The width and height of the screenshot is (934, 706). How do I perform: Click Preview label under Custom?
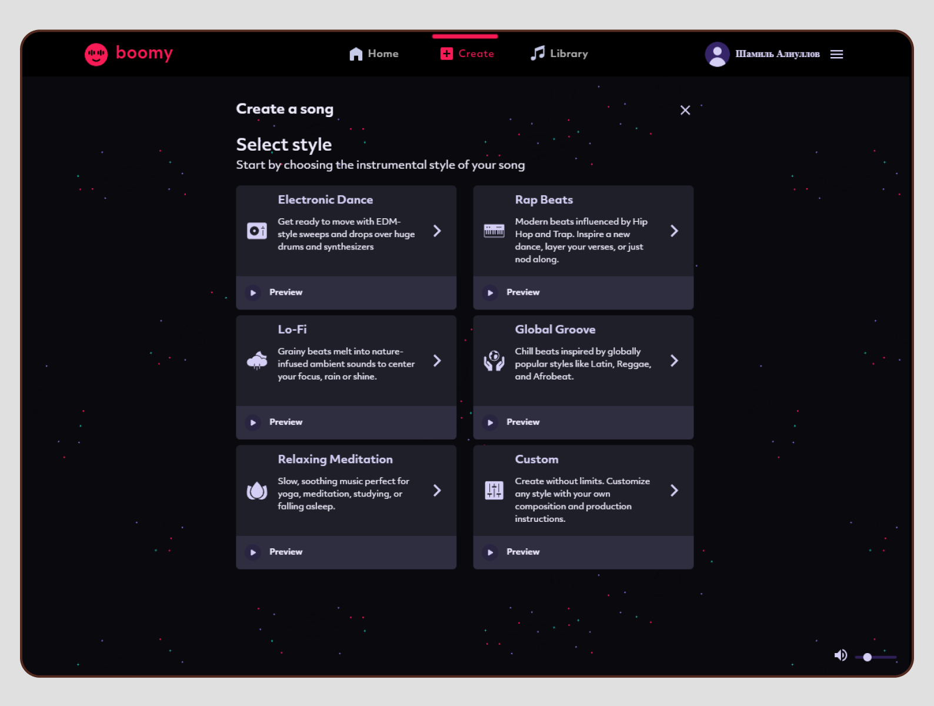click(x=523, y=552)
